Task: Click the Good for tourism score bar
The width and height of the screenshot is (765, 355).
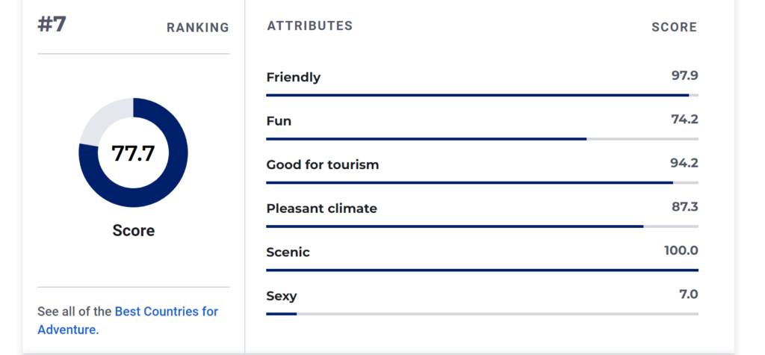Action: pyautogui.click(x=482, y=182)
